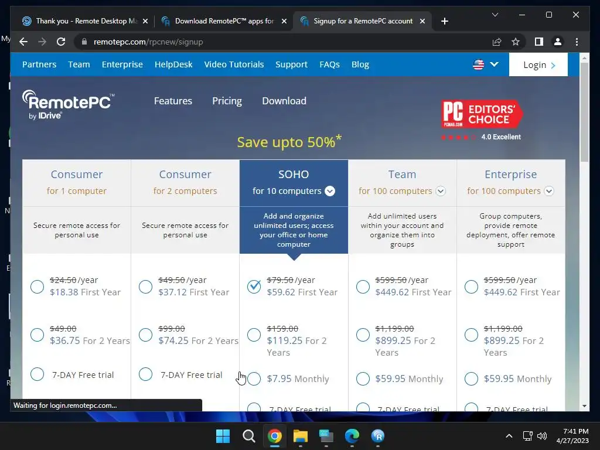Click the scrollbar down arrow
This screenshot has width=600, height=450.
[x=584, y=406]
